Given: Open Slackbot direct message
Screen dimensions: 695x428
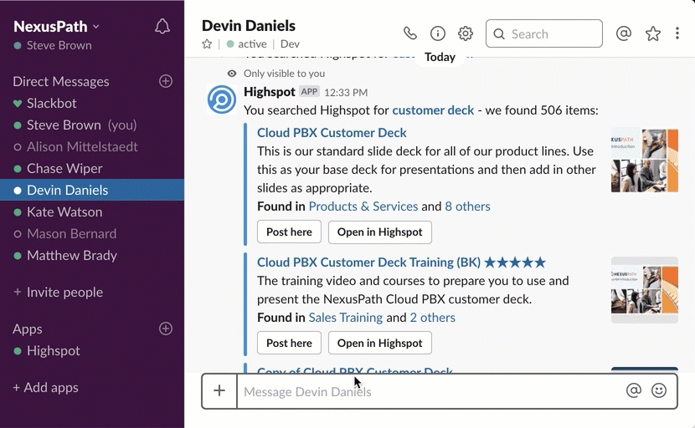Looking at the screenshot, I should click(x=92, y=103).
